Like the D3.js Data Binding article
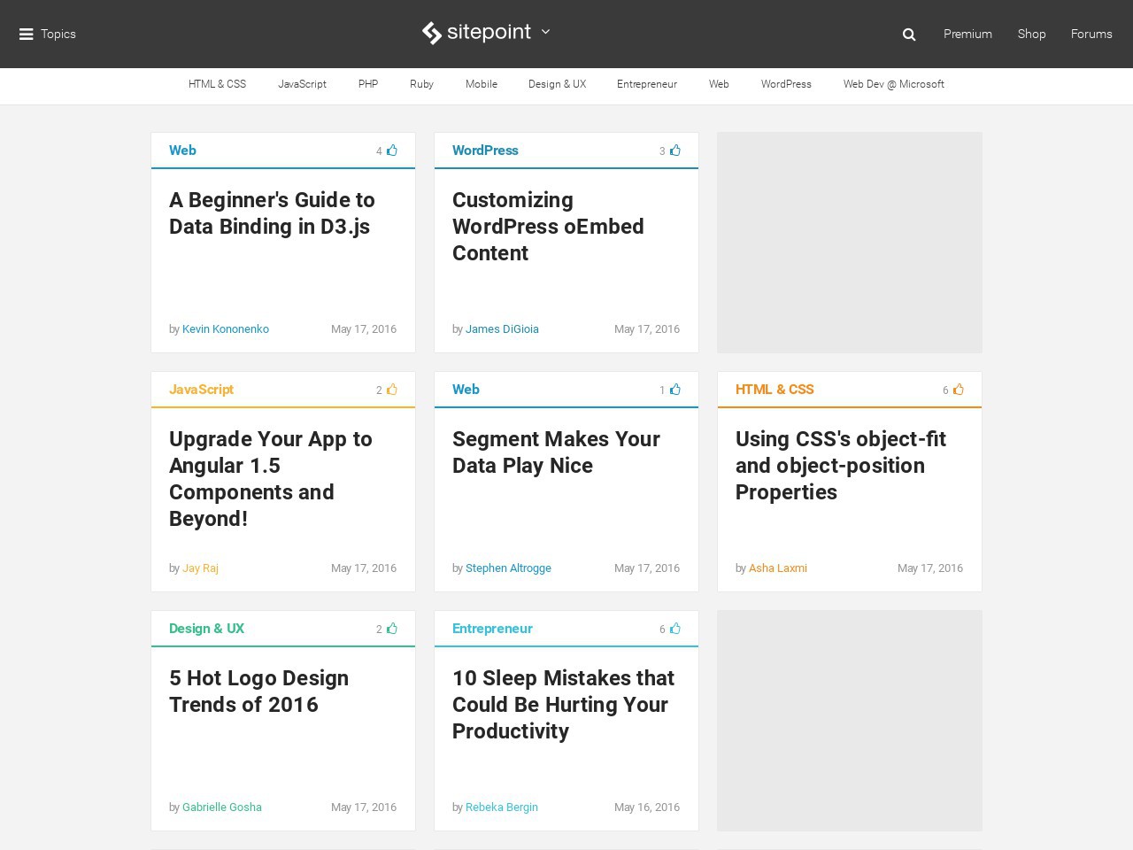This screenshot has width=1133, height=850. 392,151
